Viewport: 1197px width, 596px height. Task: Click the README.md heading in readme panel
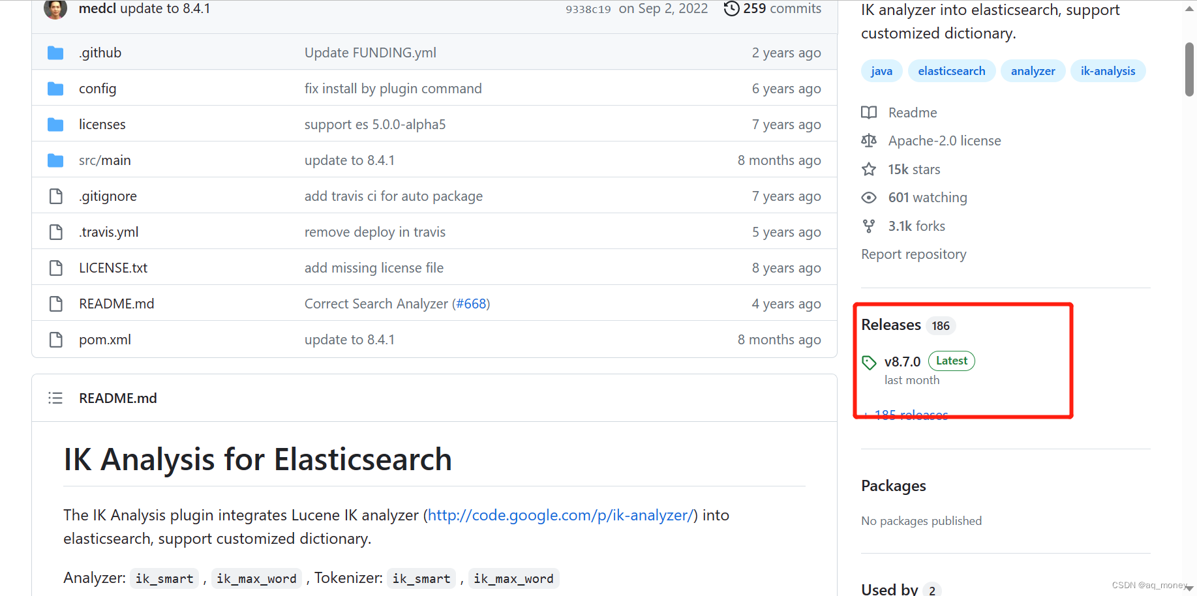point(118,398)
